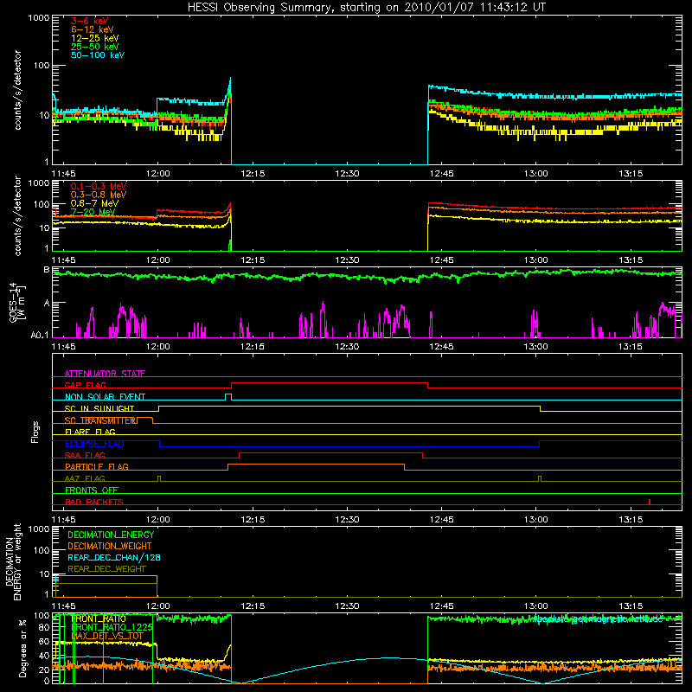Select the 50-100 keV legend label
This screenshot has height=692, width=692.
coord(98,55)
